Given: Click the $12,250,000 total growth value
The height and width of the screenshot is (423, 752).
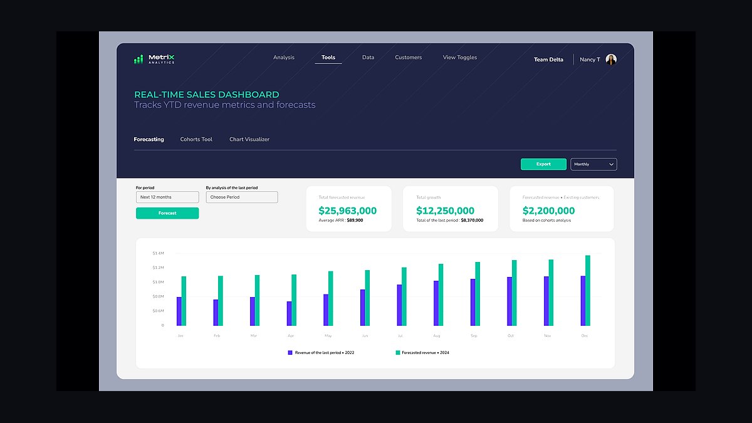Looking at the screenshot, I should click(x=446, y=211).
